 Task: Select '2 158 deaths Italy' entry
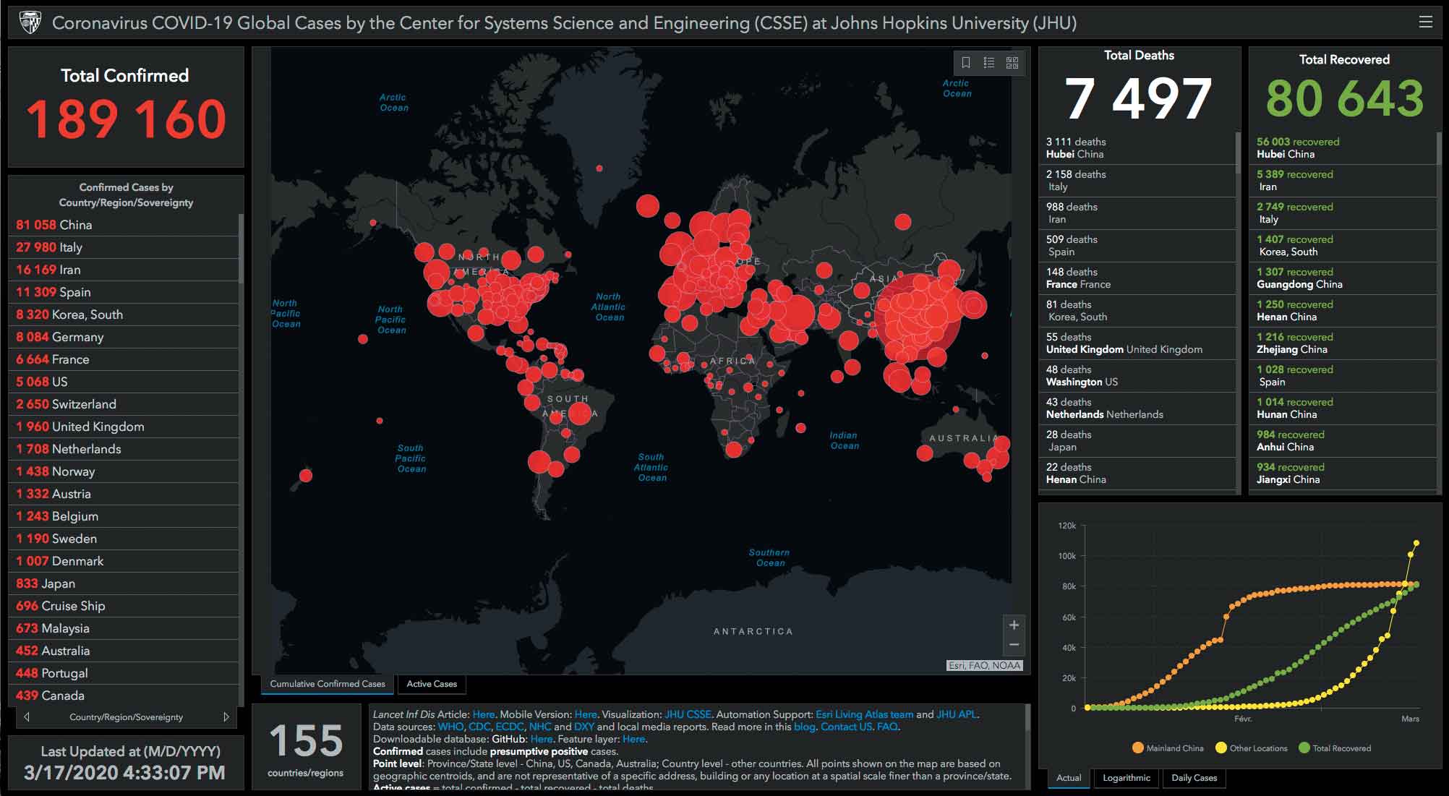(x=1137, y=181)
